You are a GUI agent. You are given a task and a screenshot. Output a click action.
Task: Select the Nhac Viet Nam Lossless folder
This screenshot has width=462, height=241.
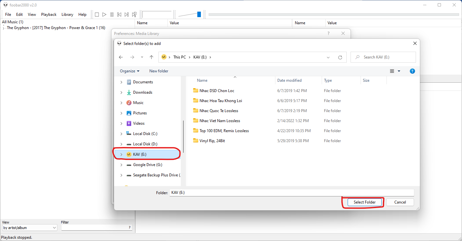pyautogui.click(x=220, y=121)
